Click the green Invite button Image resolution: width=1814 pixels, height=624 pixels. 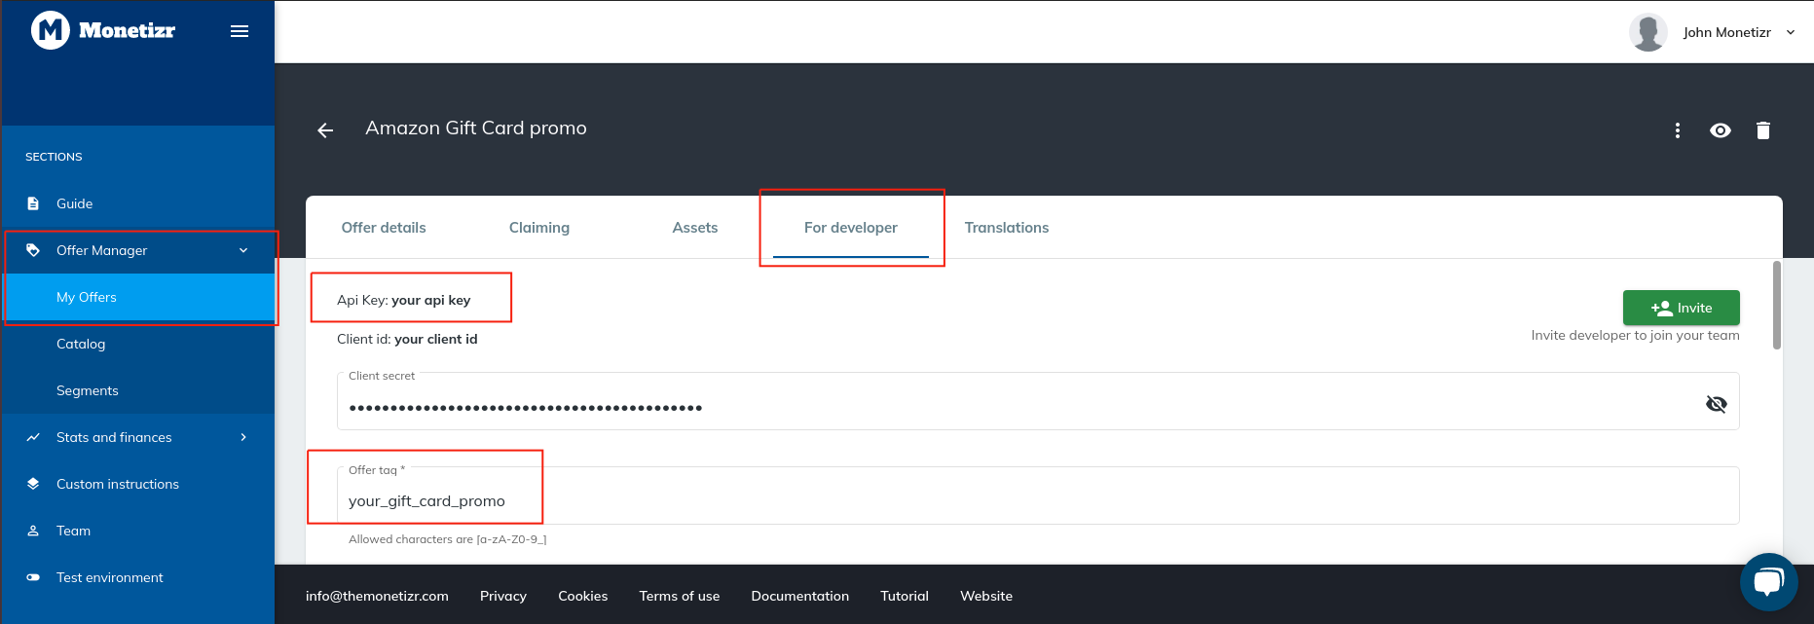tap(1681, 308)
